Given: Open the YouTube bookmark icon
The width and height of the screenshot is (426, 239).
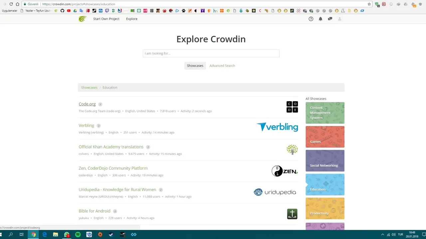Looking at the screenshot, I should pyautogui.click(x=69, y=11).
